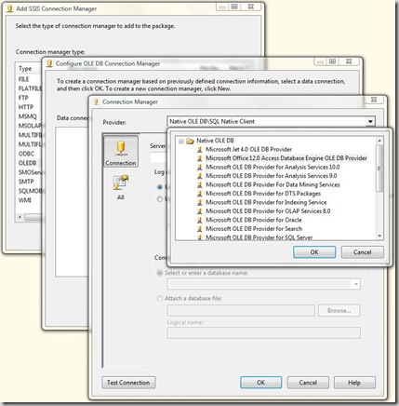Select ODBC type in Add SSIS Connection Manager

[26, 154]
